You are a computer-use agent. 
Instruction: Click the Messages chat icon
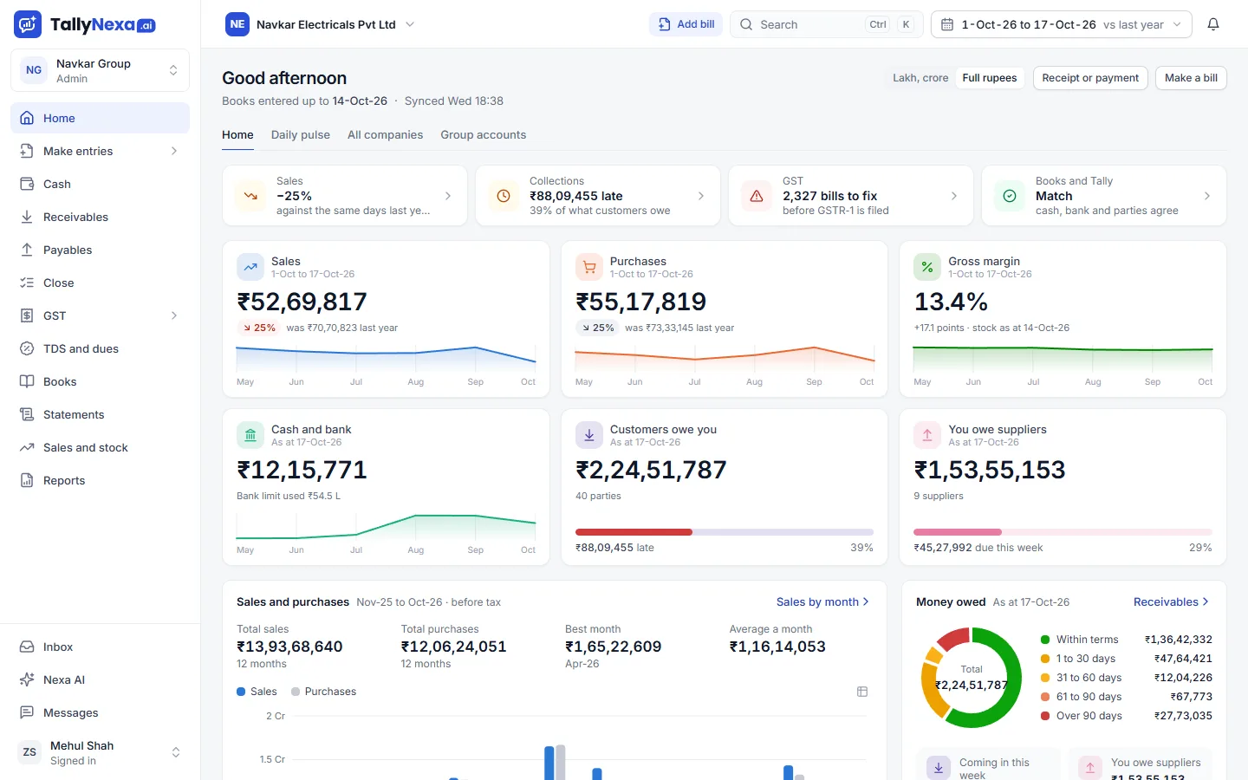point(27,712)
